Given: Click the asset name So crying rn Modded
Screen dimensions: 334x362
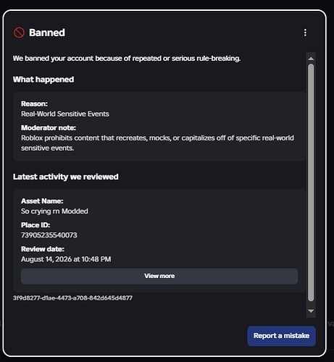Looking at the screenshot, I should pyautogui.click(x=54, y=211).
